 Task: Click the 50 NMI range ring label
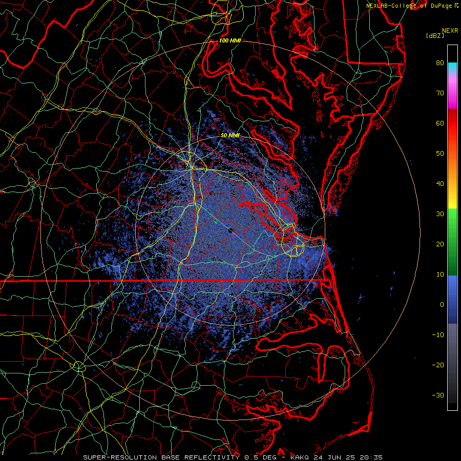click(230, 135)
